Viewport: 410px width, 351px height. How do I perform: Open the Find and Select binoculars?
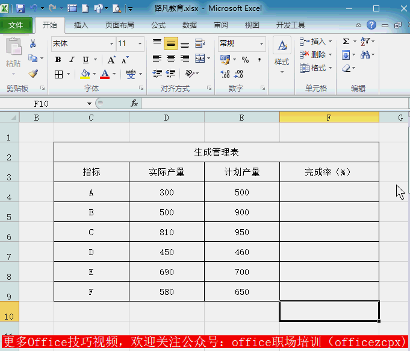point(365,55)
